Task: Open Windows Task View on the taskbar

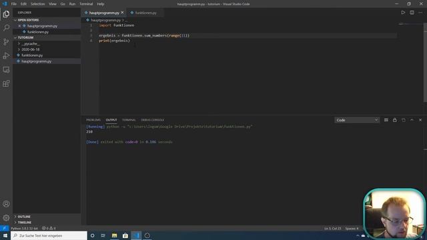Action: 103,235
